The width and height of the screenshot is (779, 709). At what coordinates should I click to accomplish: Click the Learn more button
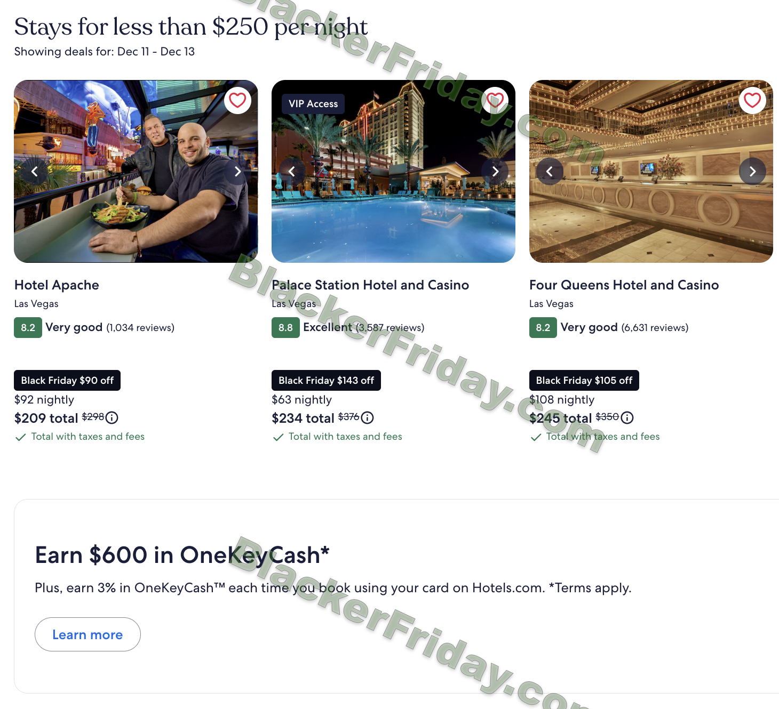click(88, 634)
